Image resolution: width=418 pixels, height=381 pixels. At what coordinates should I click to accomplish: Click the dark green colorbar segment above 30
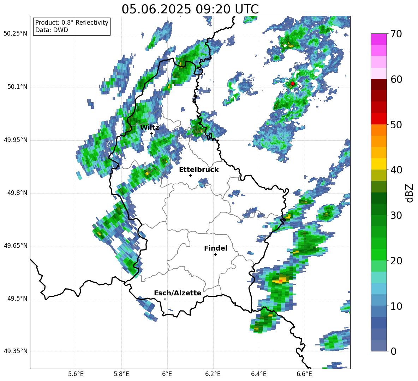(378, 198)
